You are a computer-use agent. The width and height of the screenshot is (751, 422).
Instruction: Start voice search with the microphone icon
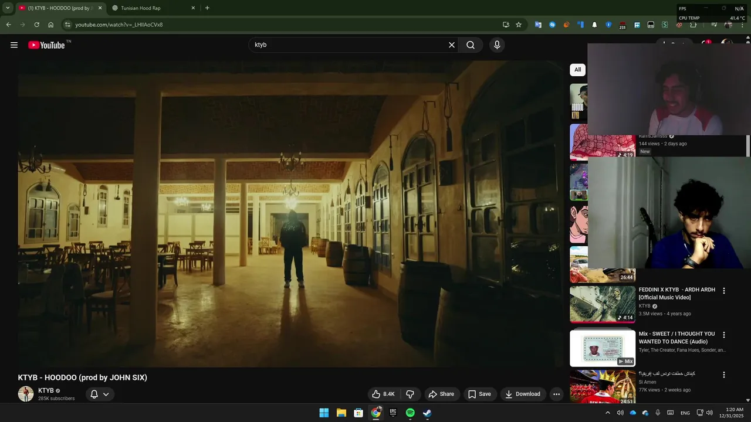pos(497,45)
